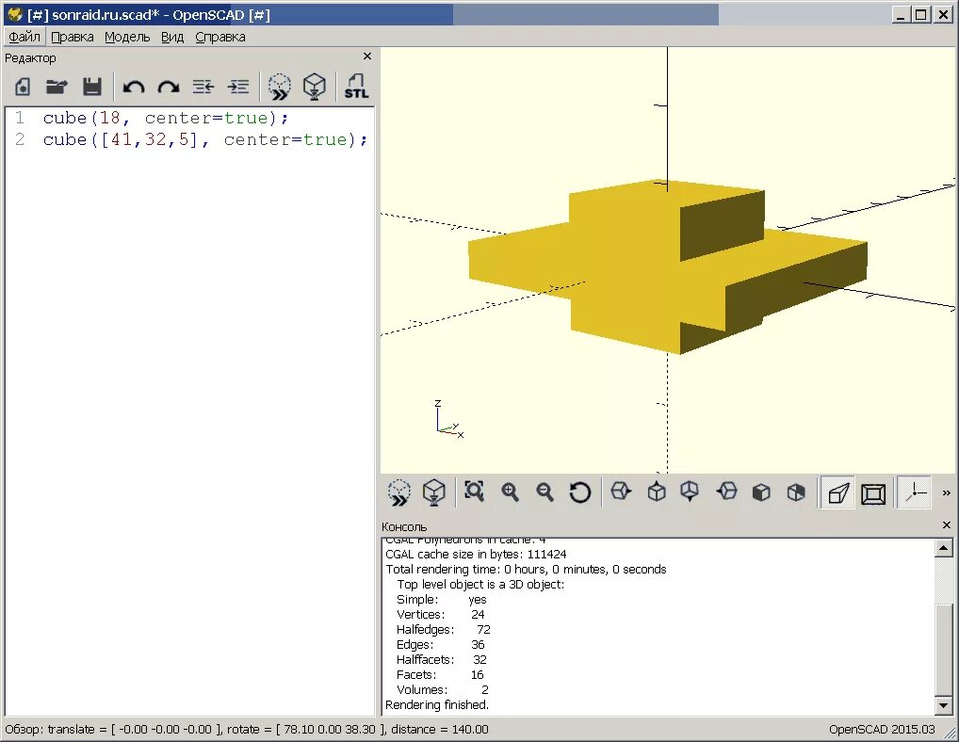
Task: Switch to the right view
Action: point(621,492)
